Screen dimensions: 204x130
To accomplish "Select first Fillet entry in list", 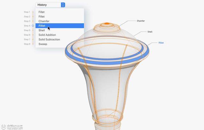I will 60,12.
